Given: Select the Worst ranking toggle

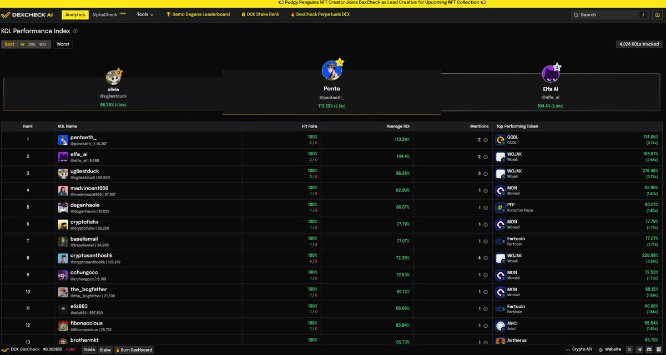Looking at the screenshot, I should click(63, 44).
